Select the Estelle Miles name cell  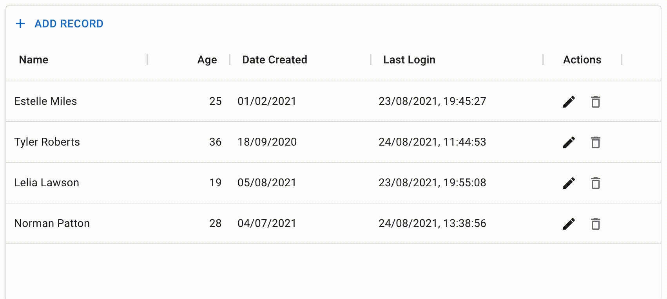pyautogui.click(x=45, y=101)
